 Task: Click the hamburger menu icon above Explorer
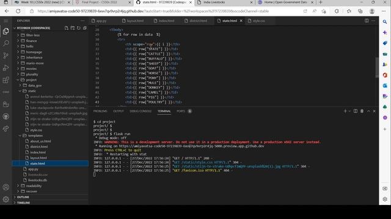(x=5, y=21)
